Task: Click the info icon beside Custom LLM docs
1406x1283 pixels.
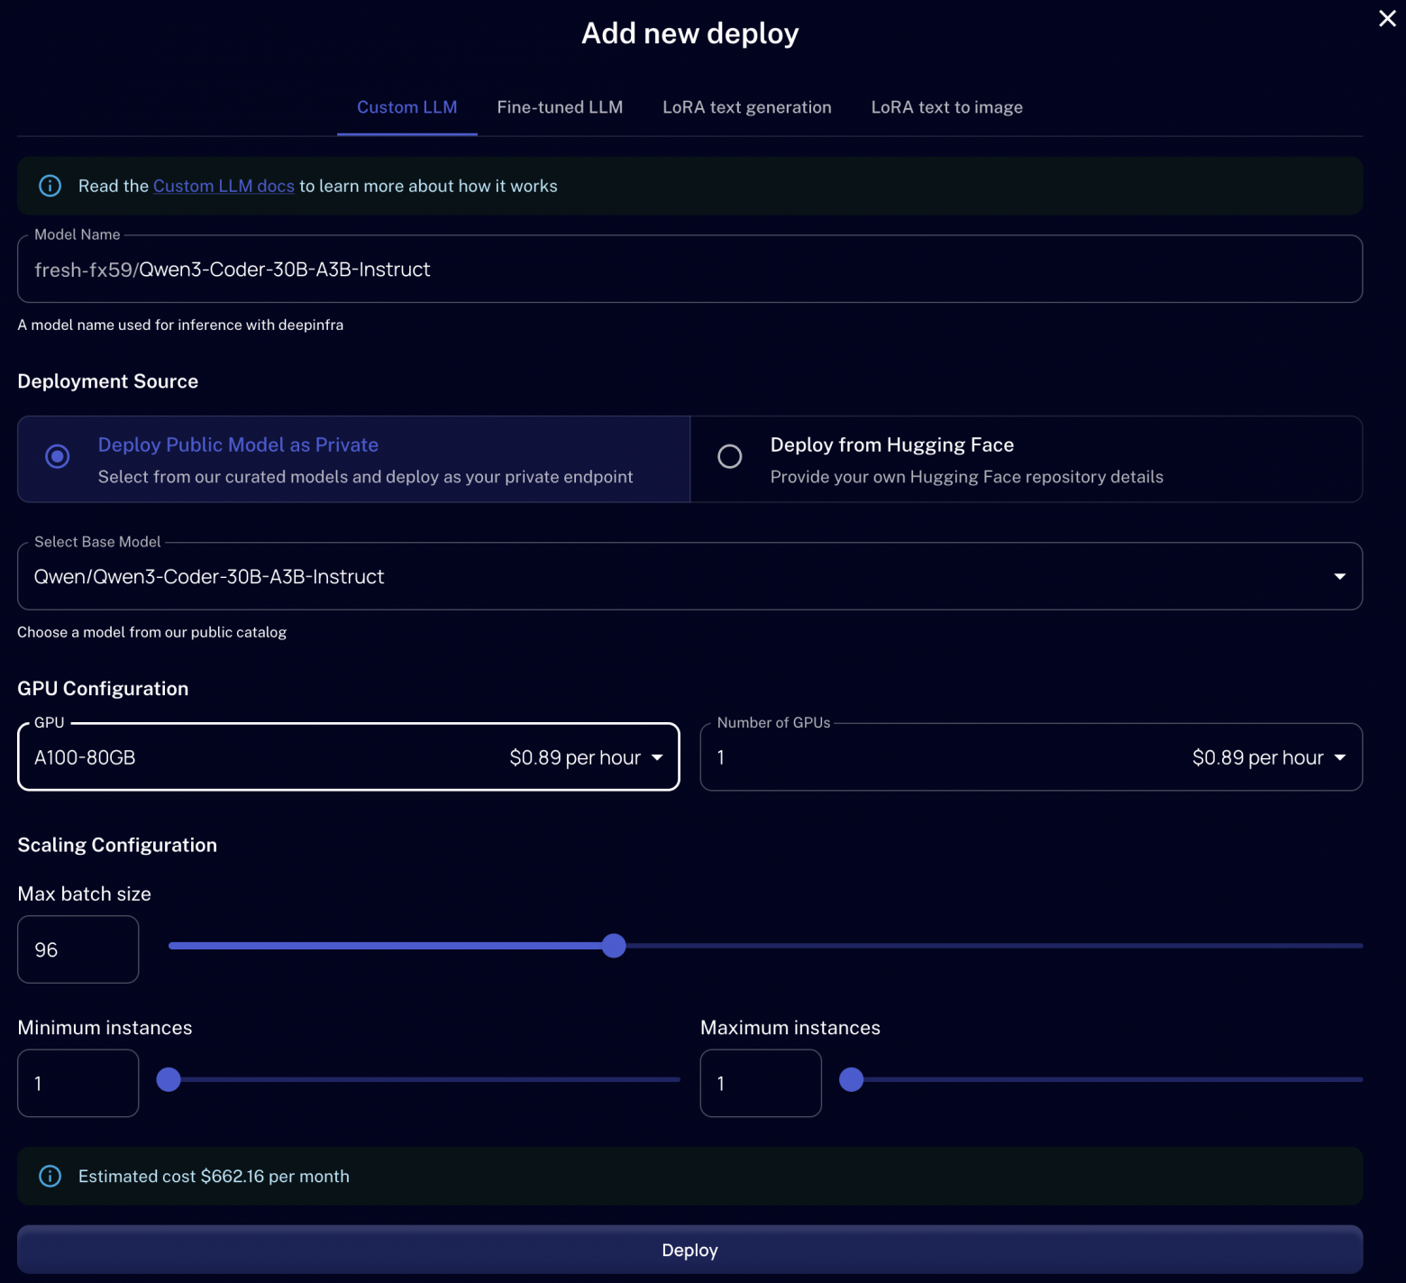Action: point(50,186)
